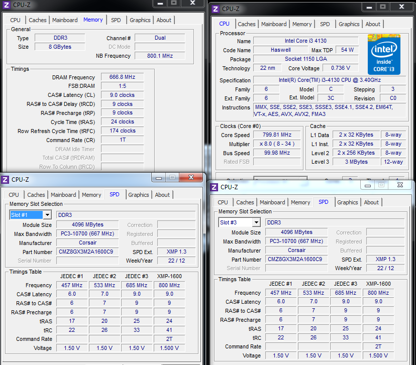
Task: Click the NB Frequency value 800.1 MHz
Action: coord(160,56)
